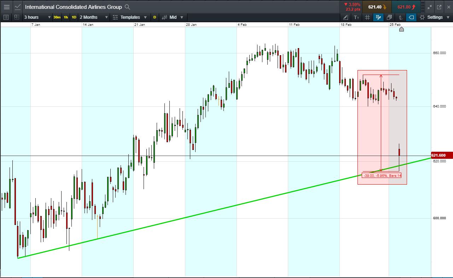Select the text annotation tool
Viewport: 453px width, 278px height.
point(356,17)
